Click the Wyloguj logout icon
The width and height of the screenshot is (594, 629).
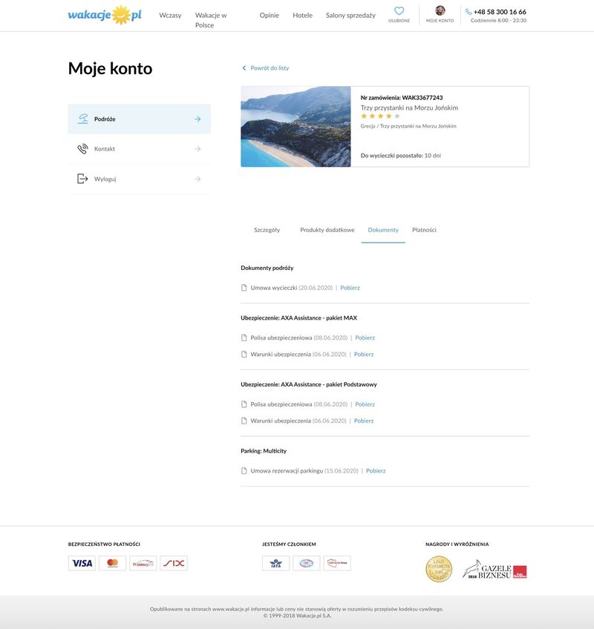point(82,179)
